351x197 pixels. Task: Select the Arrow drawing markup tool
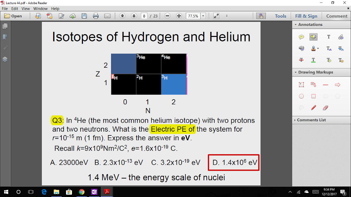pyautogui.click(x=338, y=84)
